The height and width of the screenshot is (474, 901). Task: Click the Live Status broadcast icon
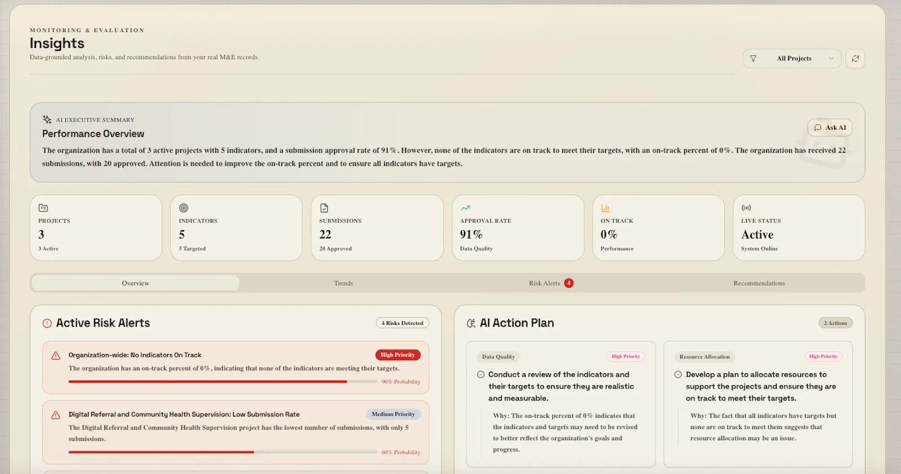click(x=746, y=208)
